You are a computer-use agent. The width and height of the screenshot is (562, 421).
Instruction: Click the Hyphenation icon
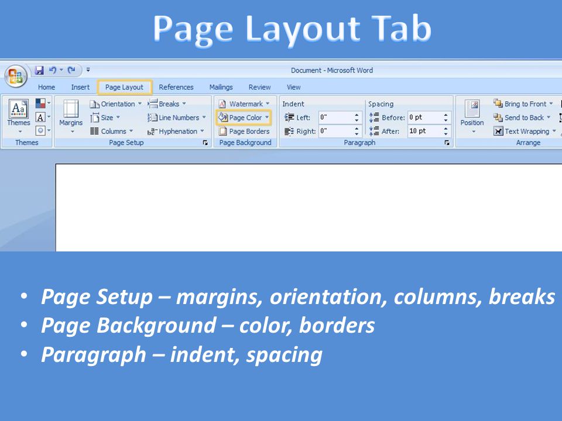coord(153,132)
